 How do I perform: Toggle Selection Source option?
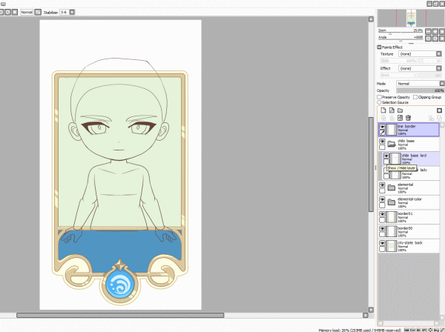[379, 101]
